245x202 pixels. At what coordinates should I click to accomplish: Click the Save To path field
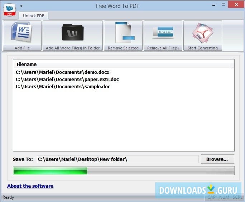coord(117,159)
